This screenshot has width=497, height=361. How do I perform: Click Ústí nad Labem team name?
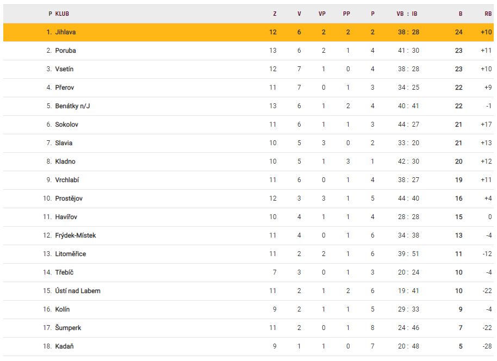click(x=78, y=291)
